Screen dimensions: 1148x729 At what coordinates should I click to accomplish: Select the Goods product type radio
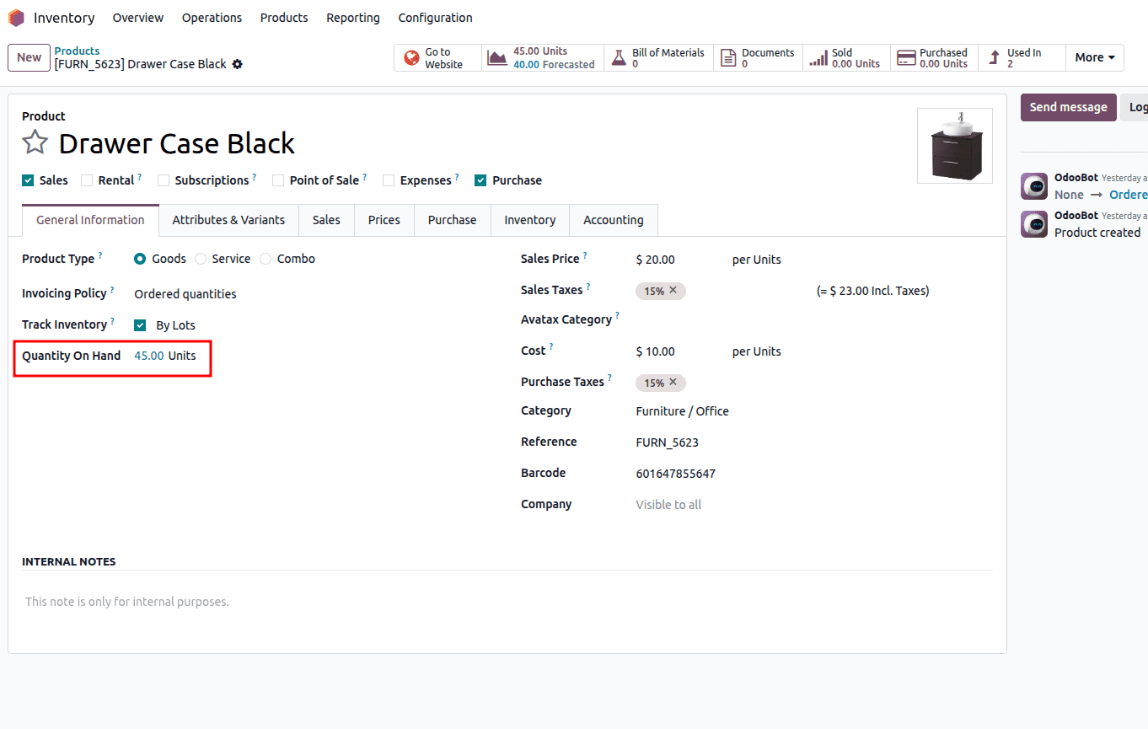140,259
